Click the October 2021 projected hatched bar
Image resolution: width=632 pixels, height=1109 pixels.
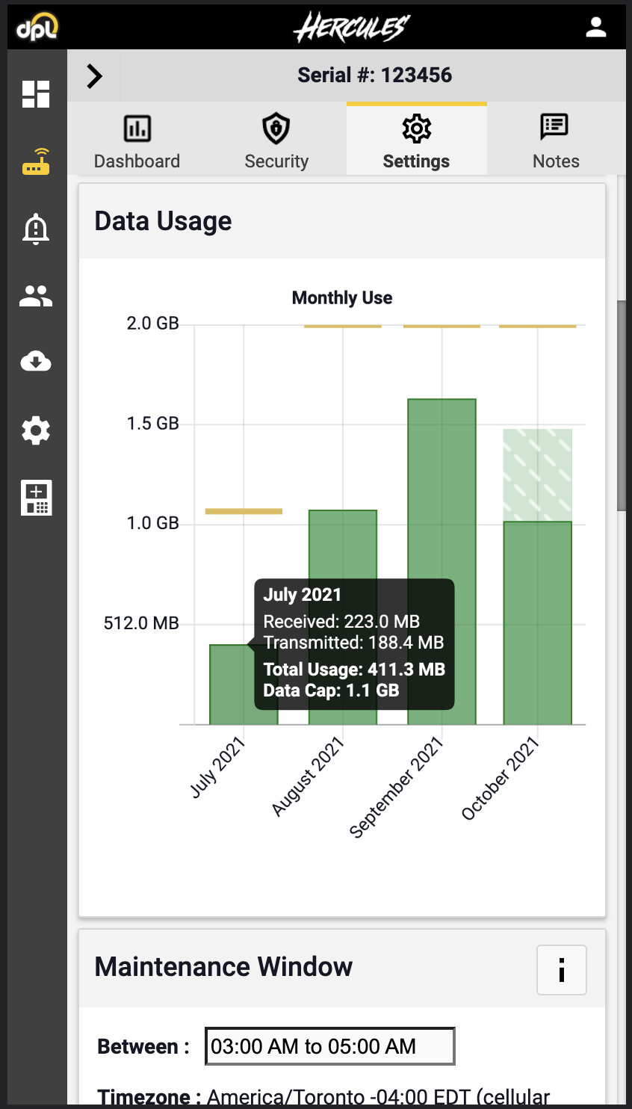pos(538,475)
